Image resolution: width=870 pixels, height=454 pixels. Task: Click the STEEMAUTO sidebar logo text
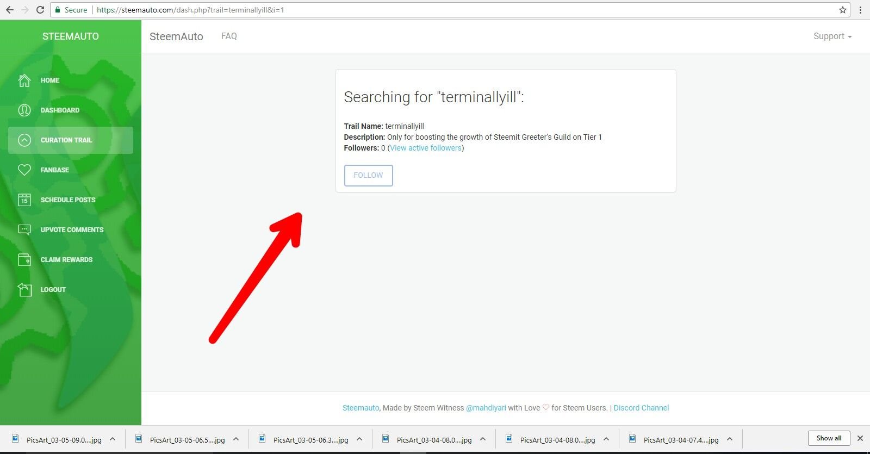pyautogui.click(x=71, y=36)
